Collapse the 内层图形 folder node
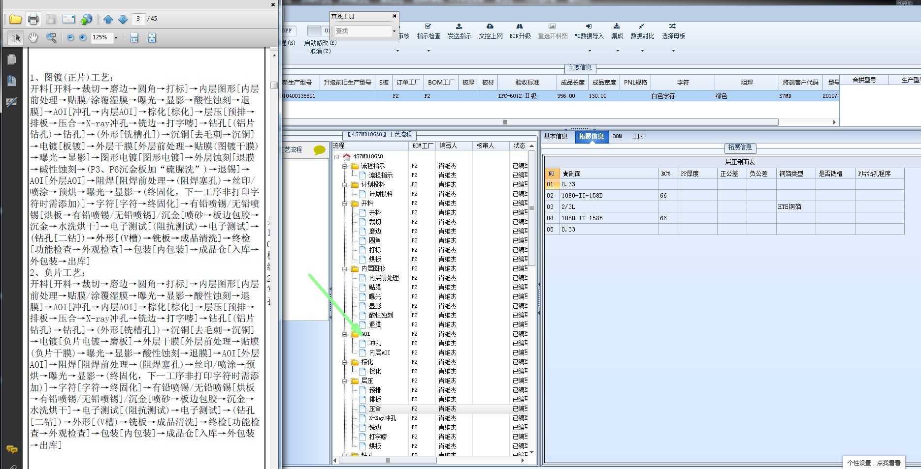921x469 pixels. (x=345, y=269)
